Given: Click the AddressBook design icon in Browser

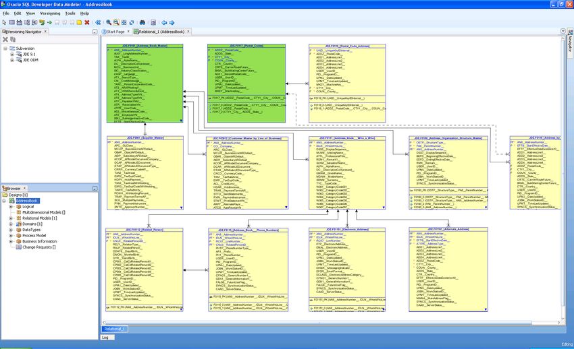Looking at the screenshot, I should tap(12, 201).
